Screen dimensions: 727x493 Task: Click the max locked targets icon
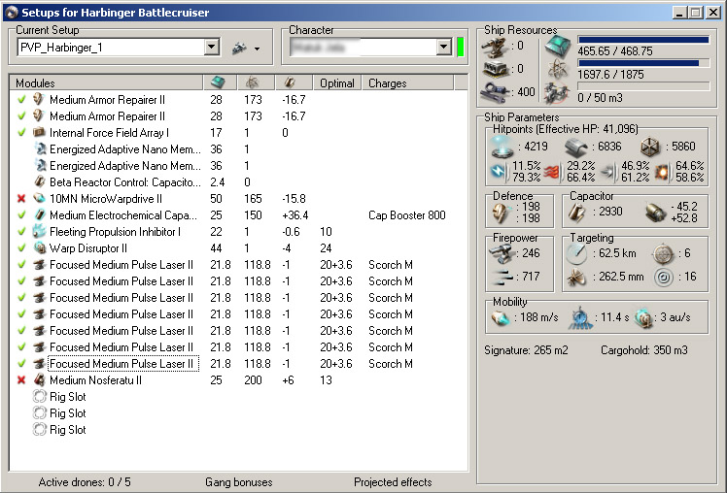(x=663, y=253)
